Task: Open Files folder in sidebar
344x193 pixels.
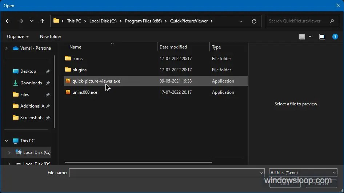Action: click(21, 95)
